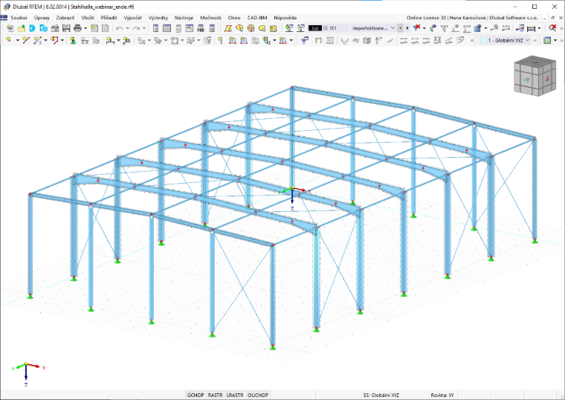Screen dimensions: 565x400
Task: Click the new document sheet icon
Action: (x=94, y=28)
